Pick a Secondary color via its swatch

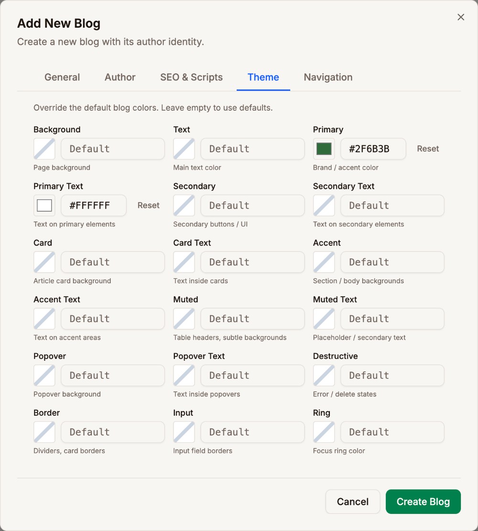pyautogui.click(x=184, y=205)
